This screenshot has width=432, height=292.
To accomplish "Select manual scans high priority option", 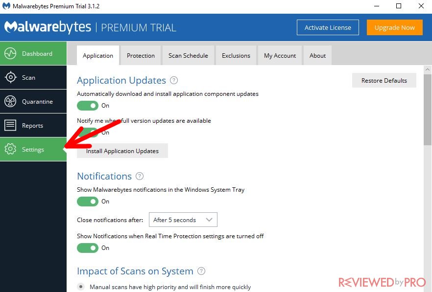I will pyautogui.click(x=81, y=287).
